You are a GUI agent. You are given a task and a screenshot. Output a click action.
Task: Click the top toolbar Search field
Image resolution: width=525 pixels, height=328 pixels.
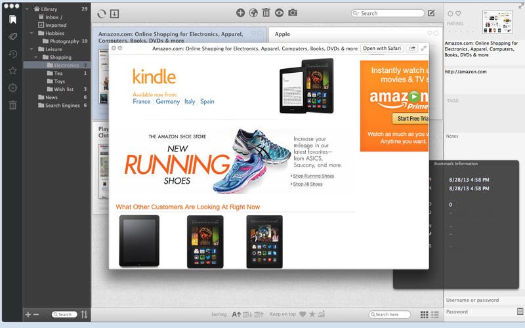388,13
